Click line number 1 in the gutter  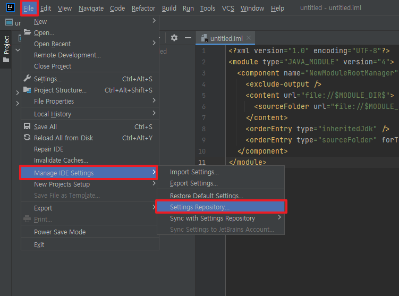203,50
